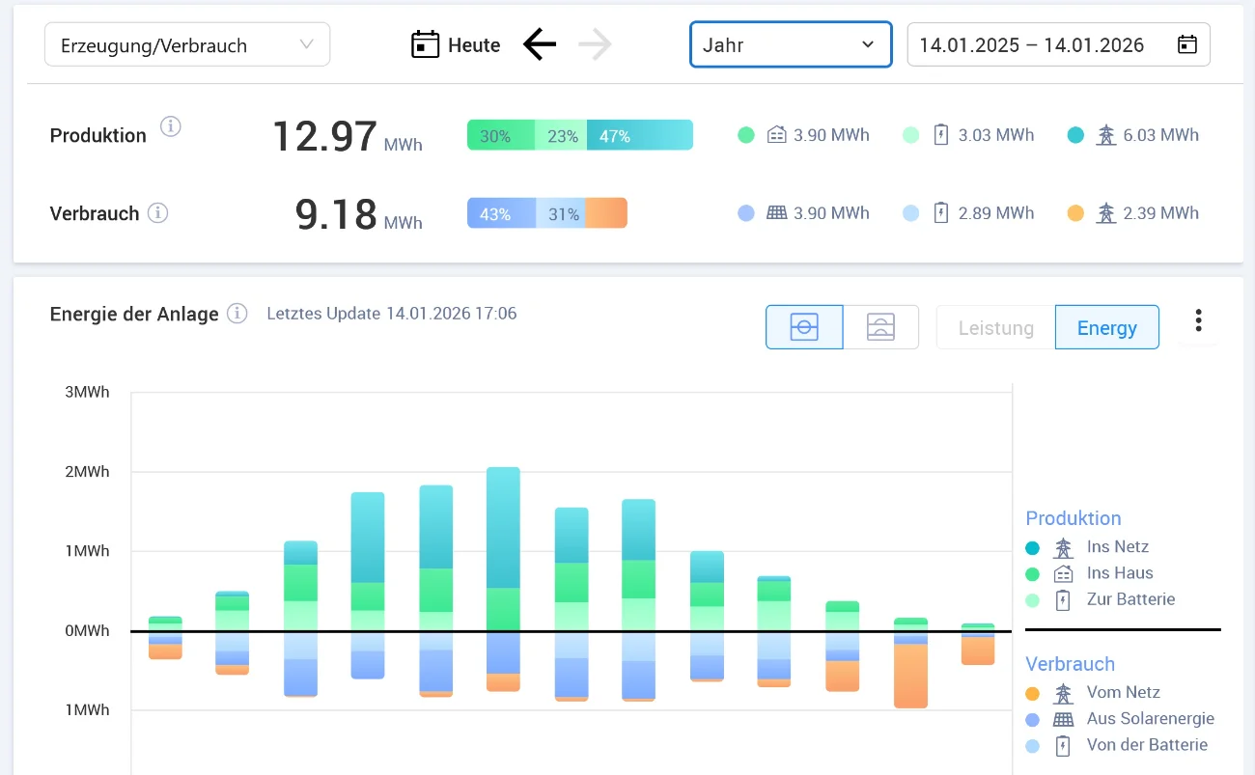
Task: Switch to the Leistung tab
Action: click(x=995, y=327)
